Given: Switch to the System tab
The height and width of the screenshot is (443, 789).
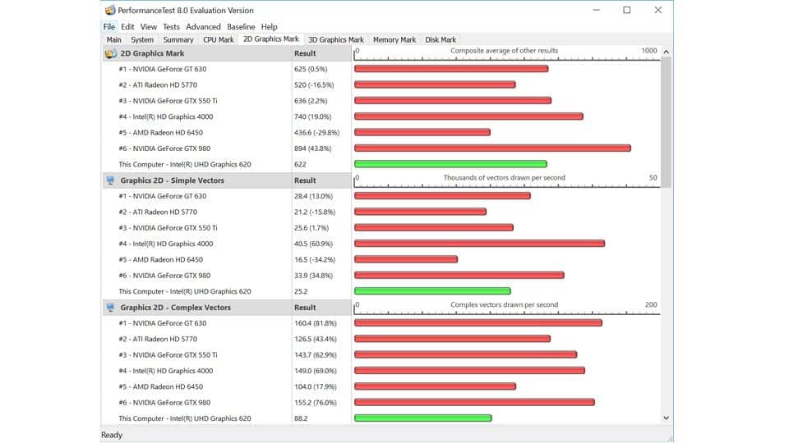Looking at the screenshot, I should point(142,39).
